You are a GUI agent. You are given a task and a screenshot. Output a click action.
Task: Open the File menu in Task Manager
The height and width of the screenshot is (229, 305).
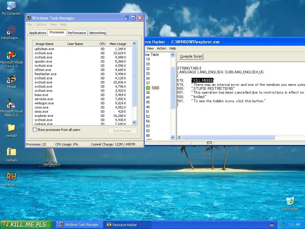pyautogui.click(x=29, y=24)
